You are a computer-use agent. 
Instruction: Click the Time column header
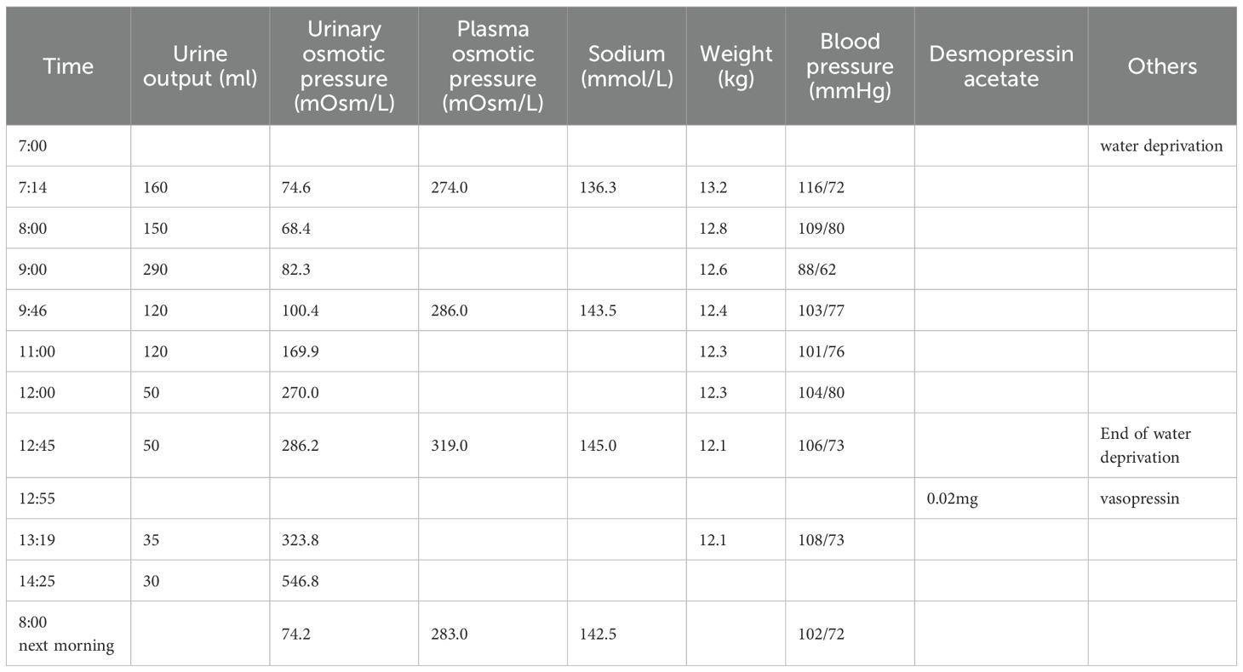(x=68, y=66)
